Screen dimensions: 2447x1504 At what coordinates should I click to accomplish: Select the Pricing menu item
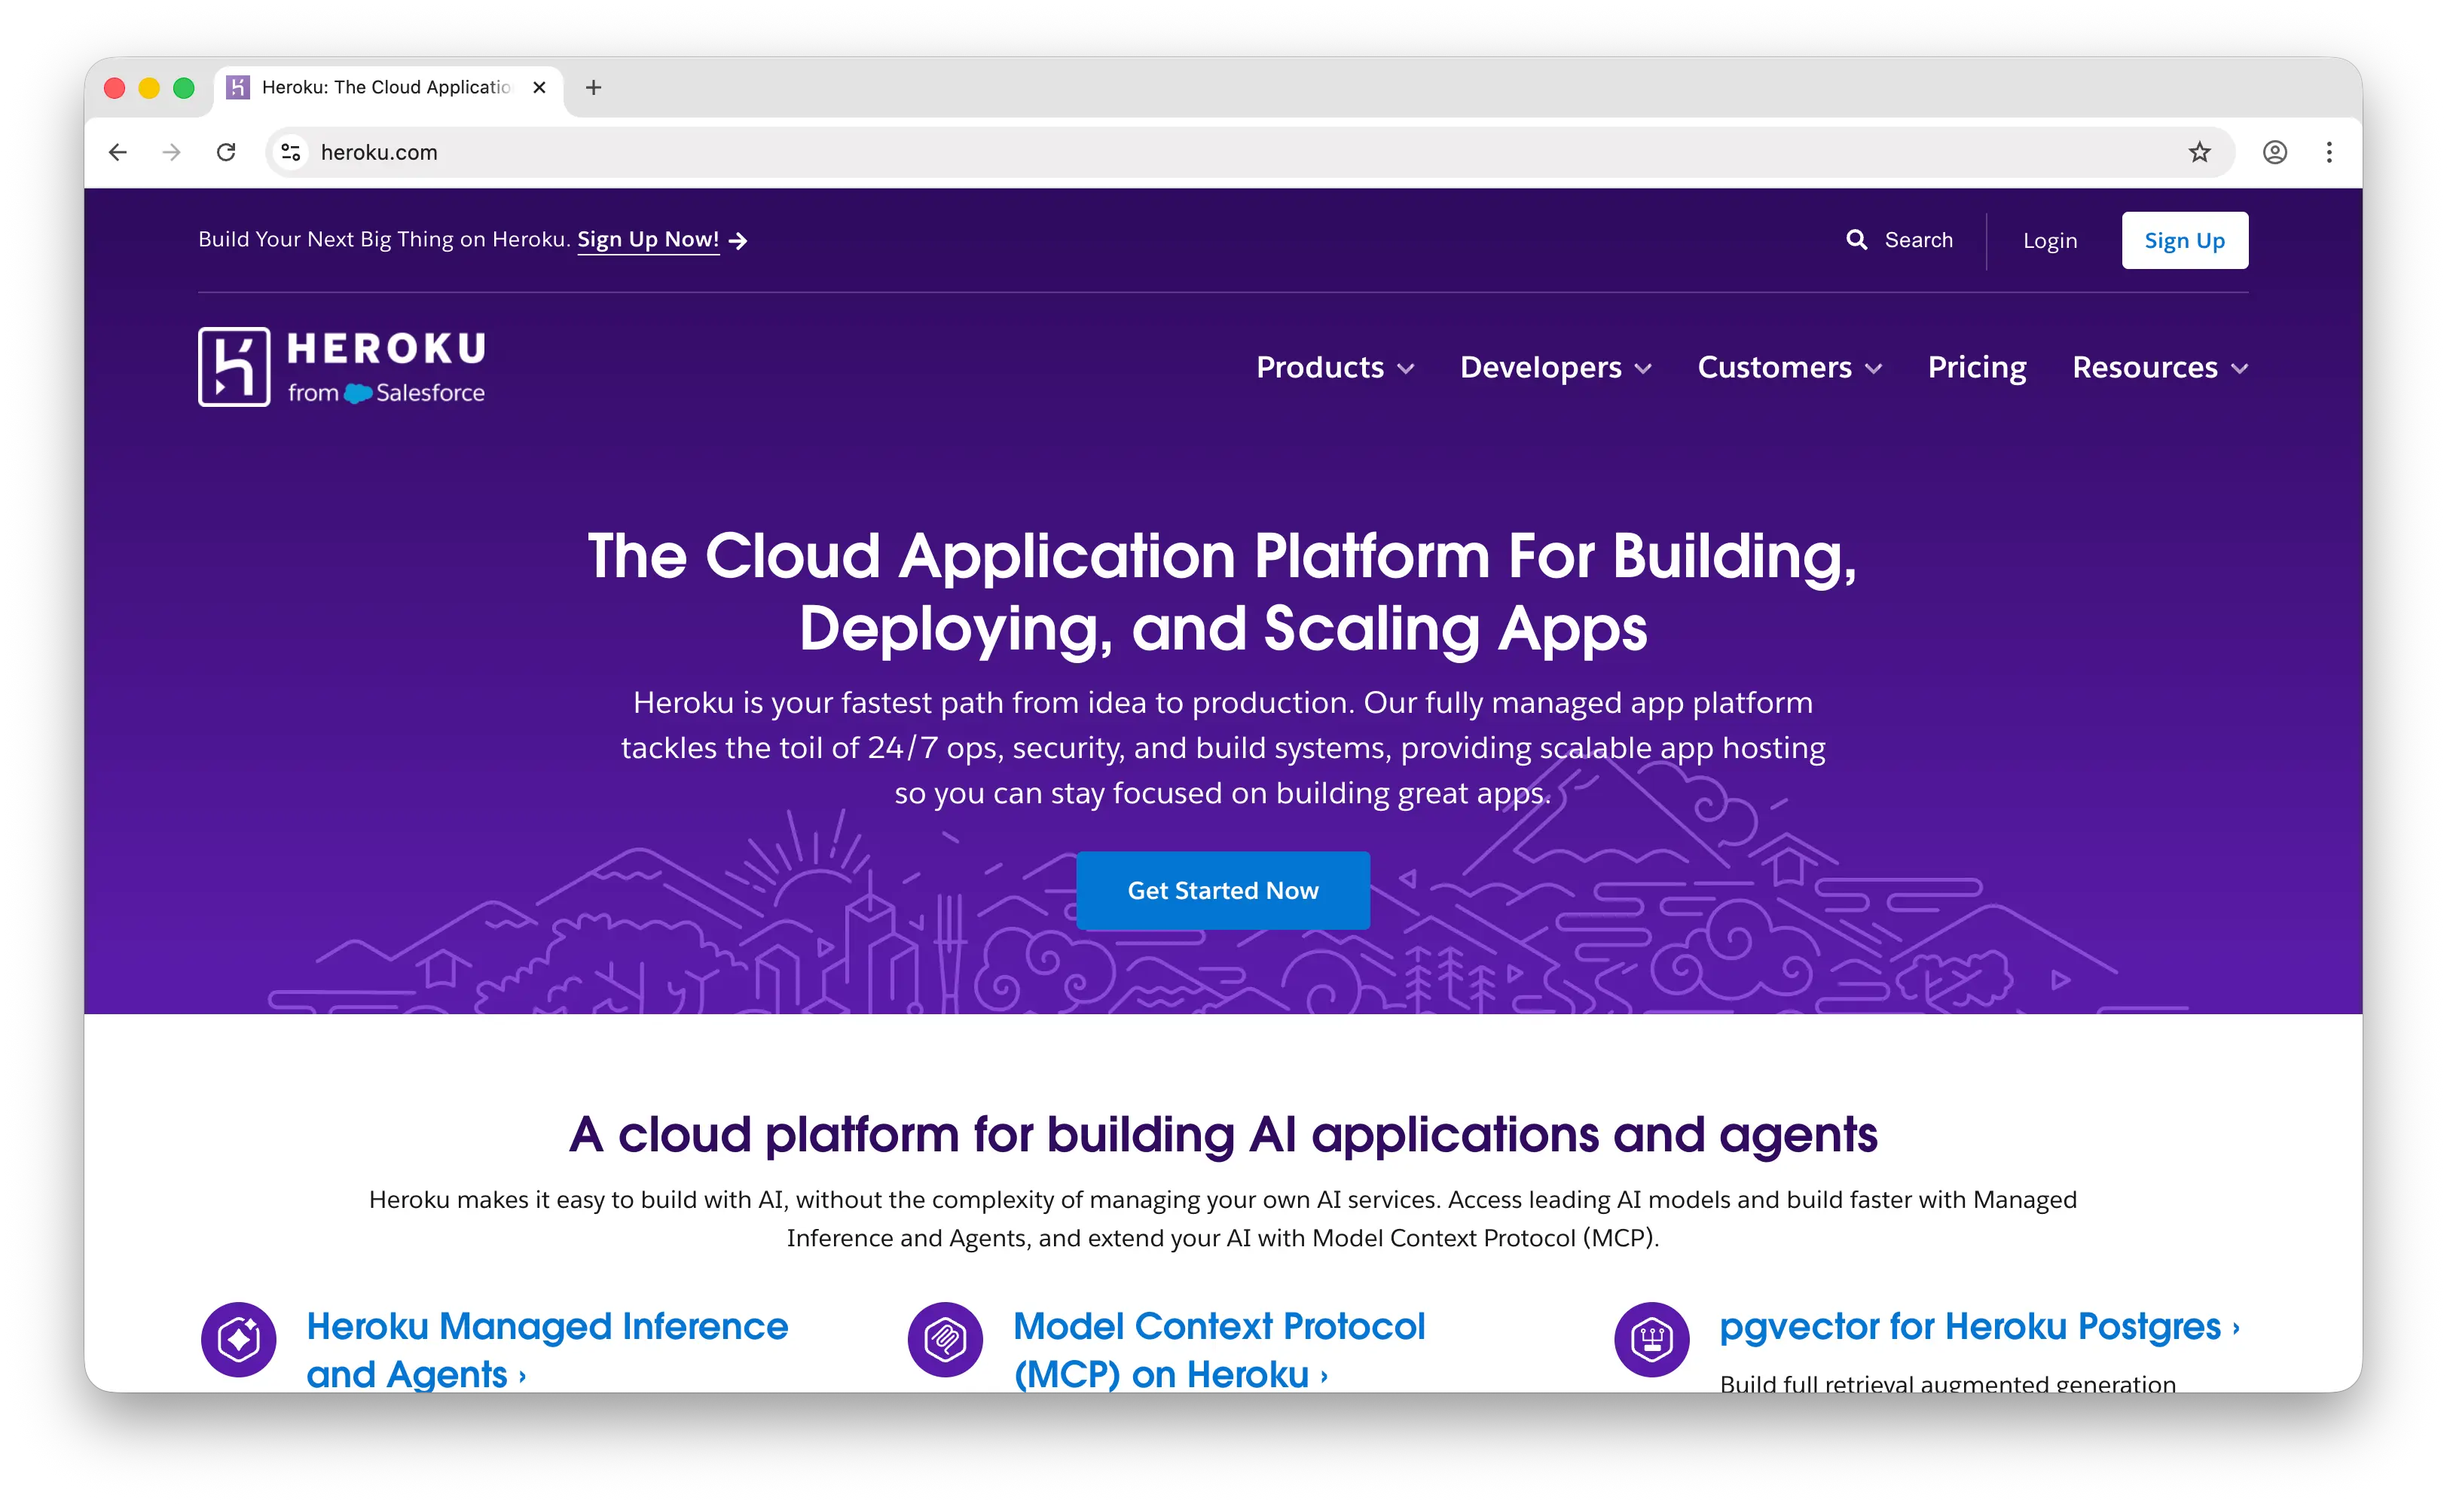point(1977,367)
